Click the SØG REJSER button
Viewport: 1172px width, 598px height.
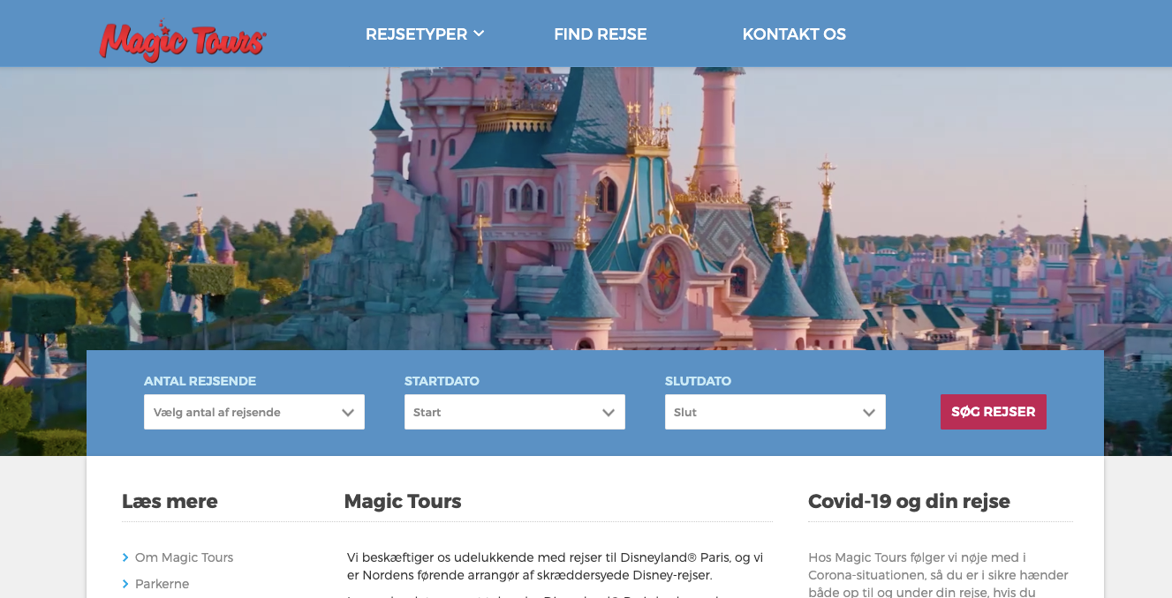tap(994, 412)
